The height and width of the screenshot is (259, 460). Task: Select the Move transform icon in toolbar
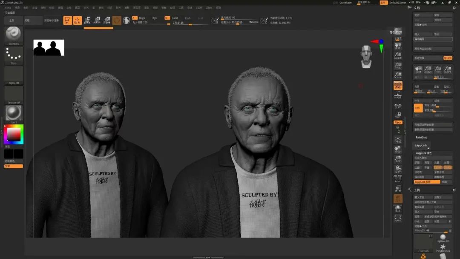click(87, 20)
